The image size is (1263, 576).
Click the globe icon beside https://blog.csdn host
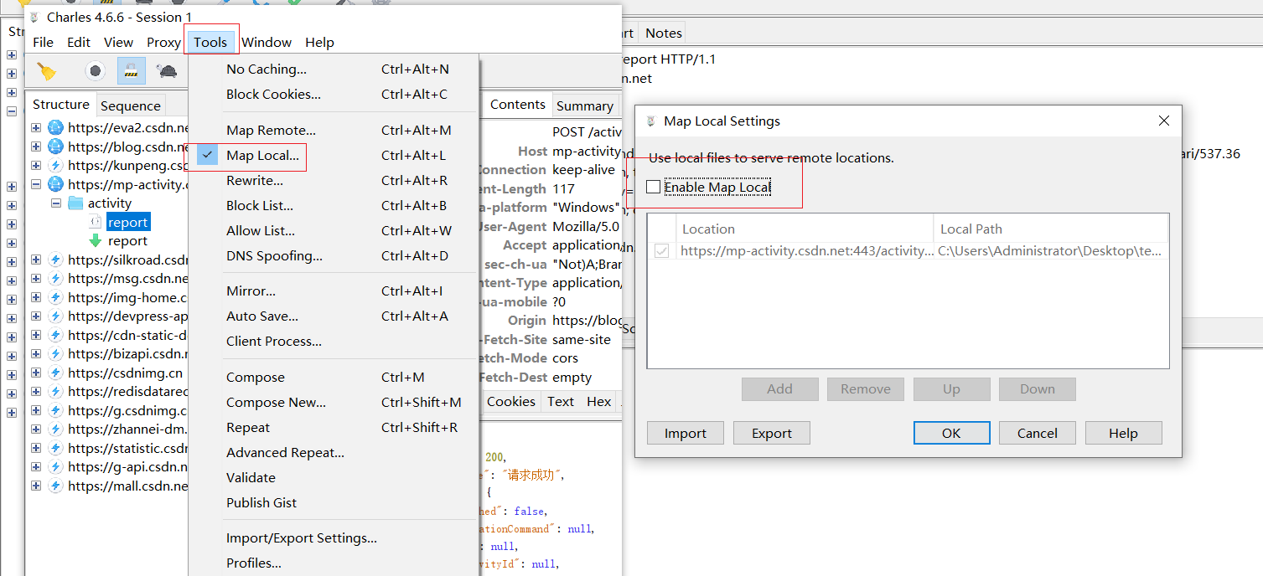[55, 147]
